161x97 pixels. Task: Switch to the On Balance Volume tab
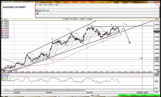[70, 90]
